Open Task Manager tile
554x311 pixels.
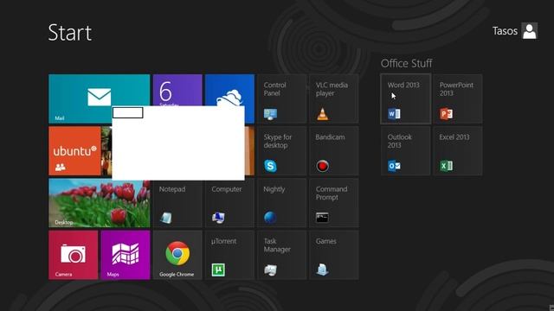pyautogui.click(x=282, y=255)
